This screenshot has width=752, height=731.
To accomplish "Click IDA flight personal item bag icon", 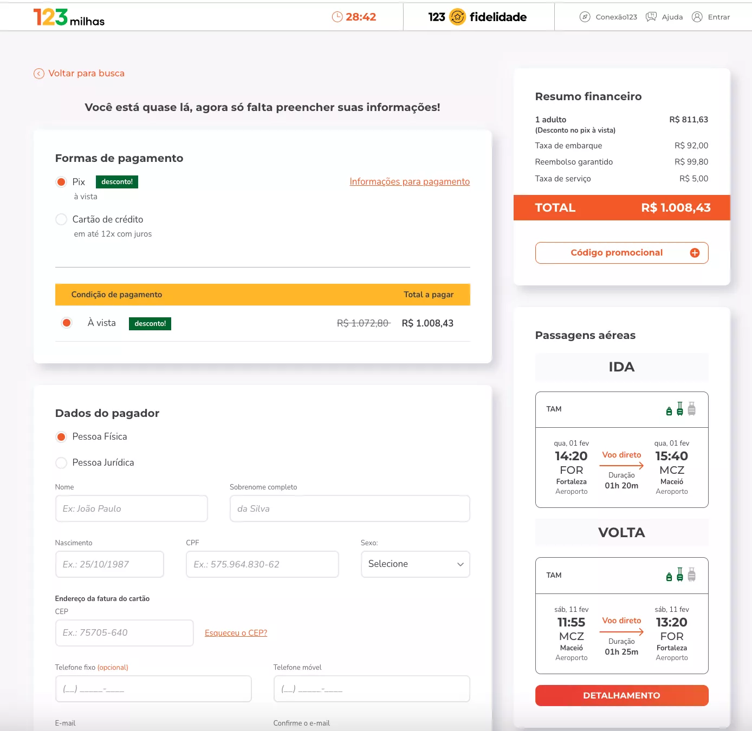I will pos(669,411).
